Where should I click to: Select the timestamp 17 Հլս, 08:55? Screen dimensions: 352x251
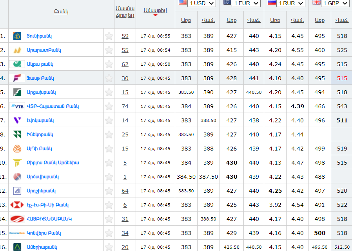pyautogui.click(x=155, y=36)
